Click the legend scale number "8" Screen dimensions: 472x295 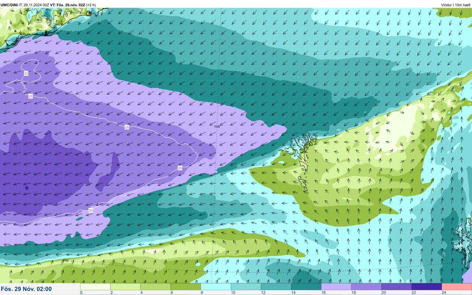tap(202, 293)
